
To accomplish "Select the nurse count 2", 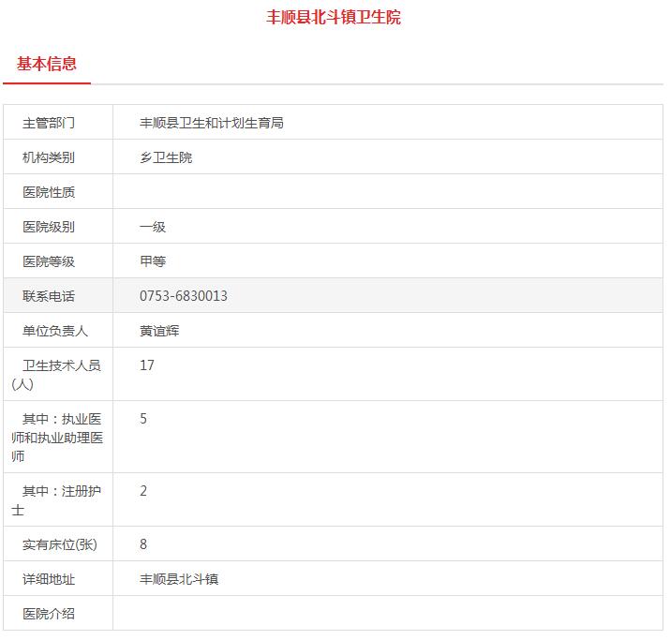I will tap(143, 491).
